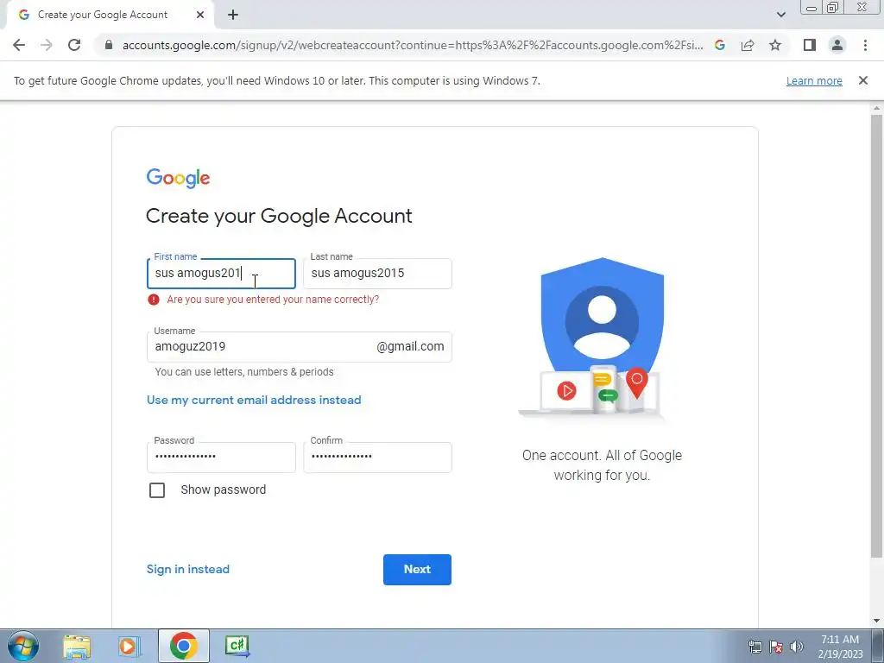Image resolution: width=884 pixels, height=663 pixels.
Task: Focus the First name input field
Action: tap(221, 274)
